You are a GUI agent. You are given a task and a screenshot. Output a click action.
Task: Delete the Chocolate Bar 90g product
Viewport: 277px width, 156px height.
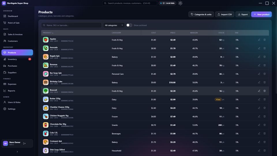(265, 125)
